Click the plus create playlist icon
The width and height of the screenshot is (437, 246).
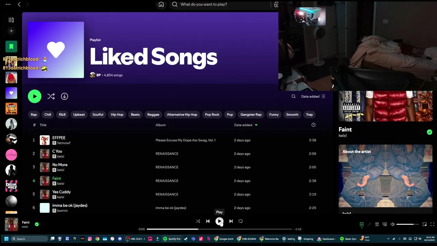point(11,31)
